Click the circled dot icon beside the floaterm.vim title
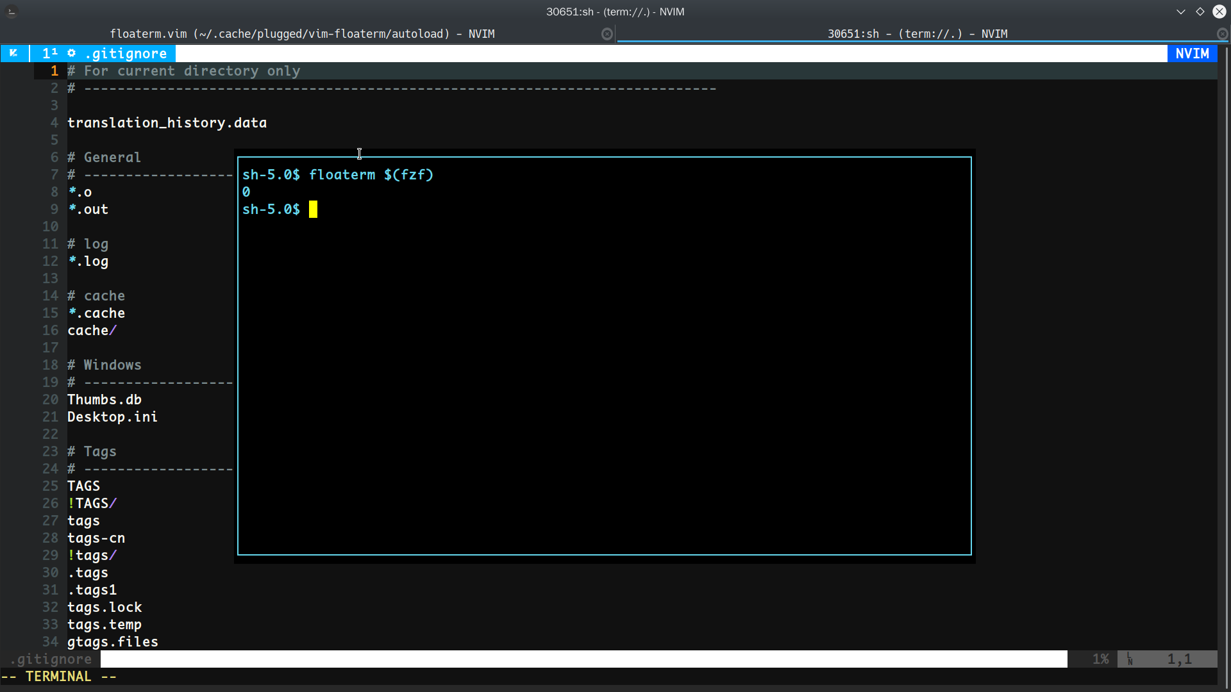The height and width of the screenshot is (692, 1231). pos(607,33)
